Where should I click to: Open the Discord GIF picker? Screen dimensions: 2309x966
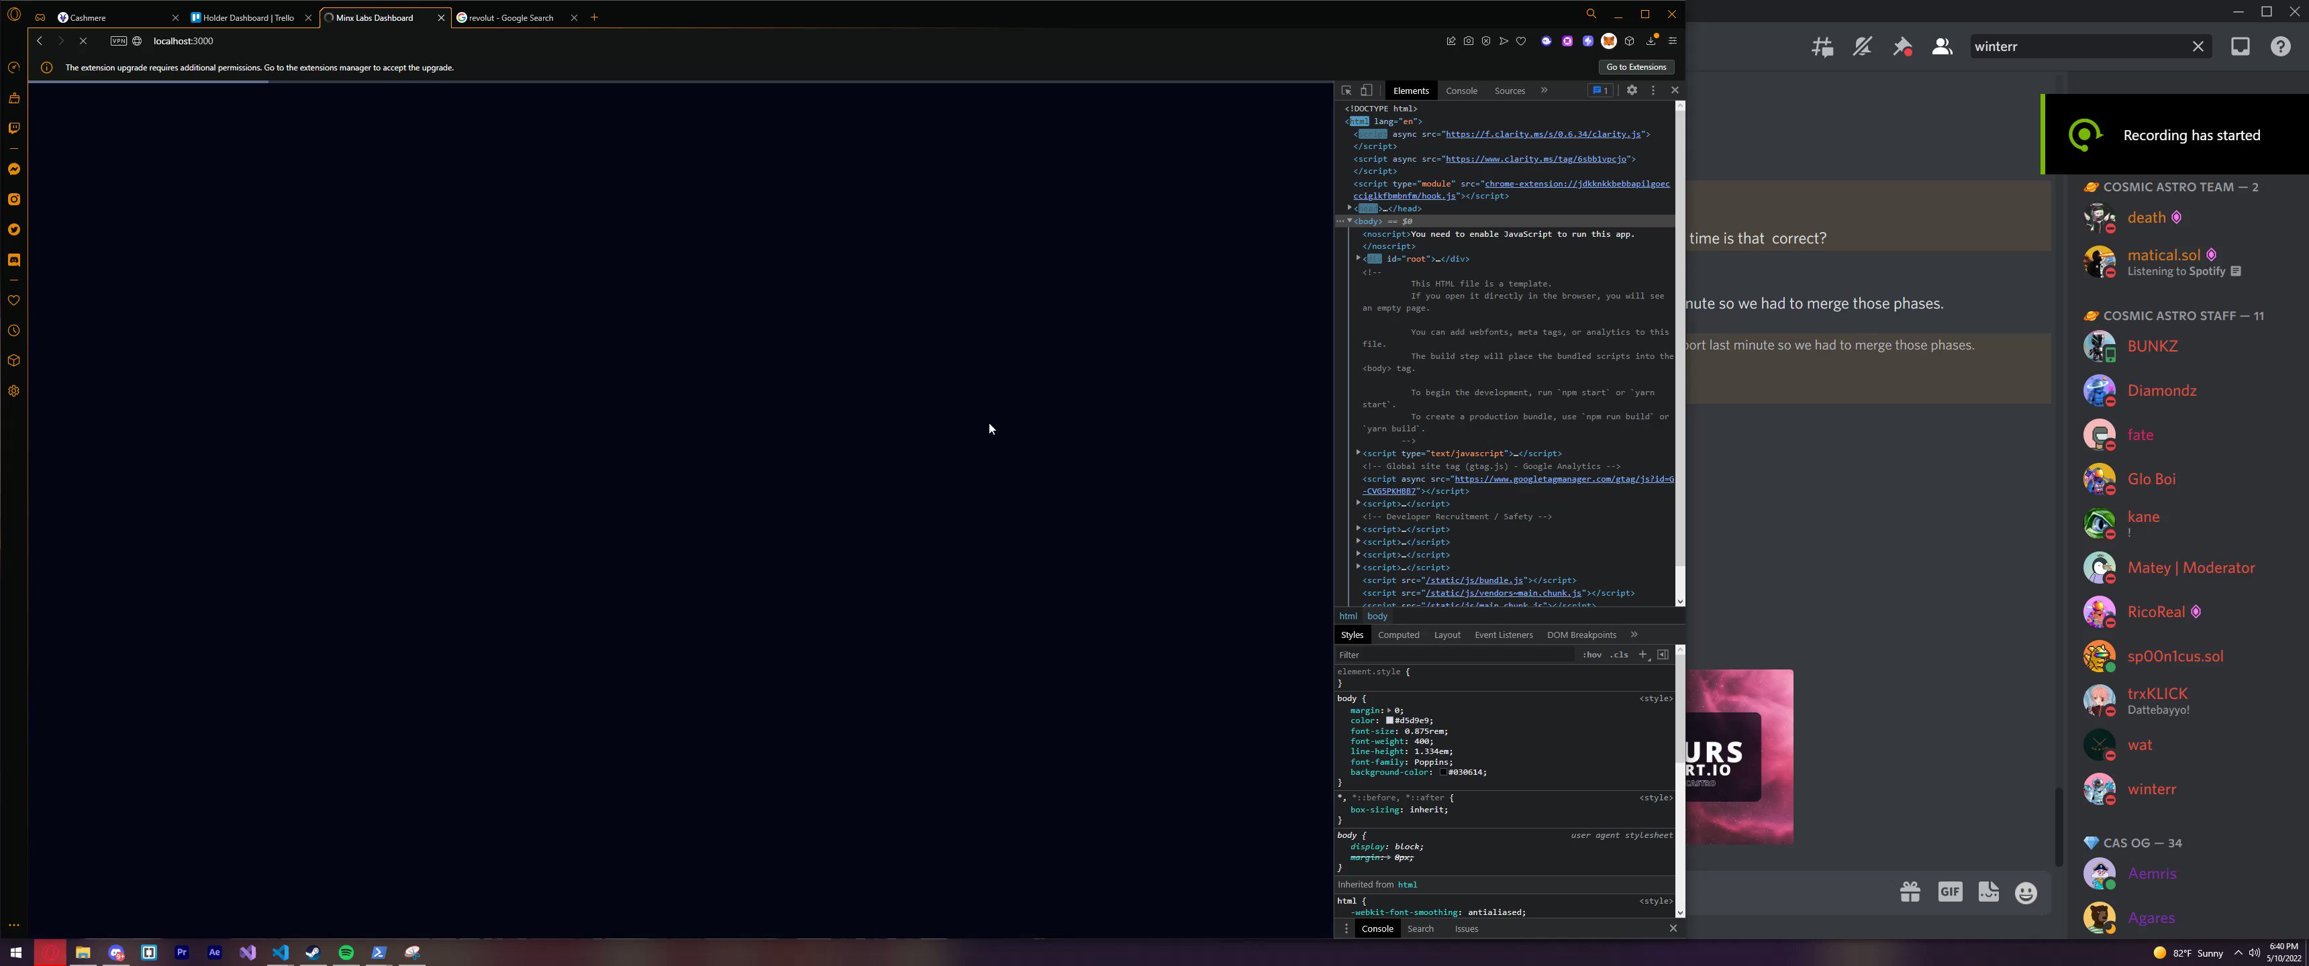(x=1950, y=892)
